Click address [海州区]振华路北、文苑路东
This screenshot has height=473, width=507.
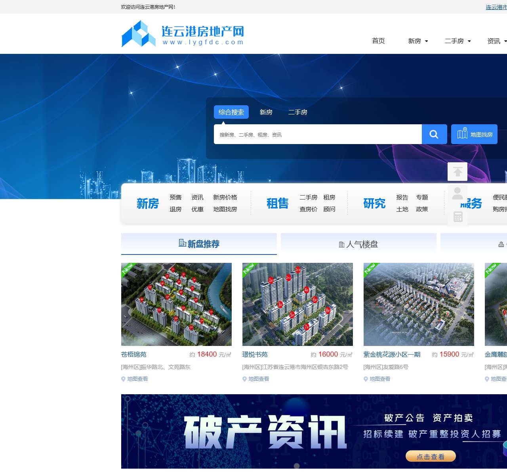pyautogui.click(x=156, y=367)
